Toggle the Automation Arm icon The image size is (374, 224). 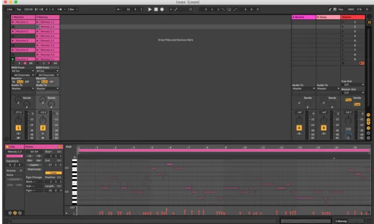[x=176, y=9]
